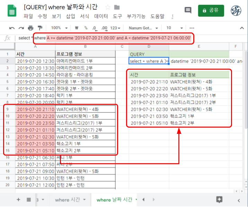
Task: Print the spreadsheet
Action: [x=30, y=28]
